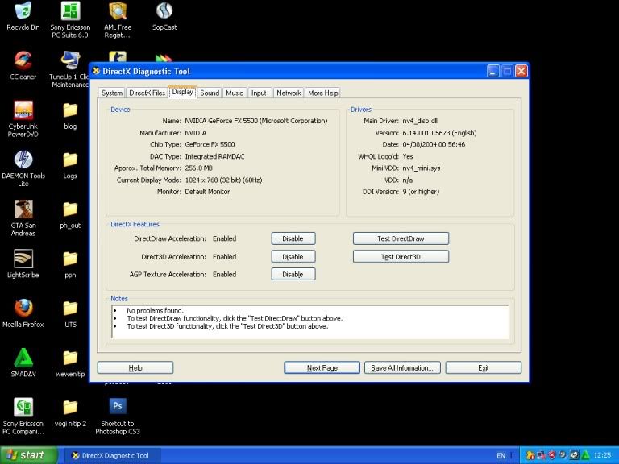Select the LightScribe desktop icon
This screenshot has width=619, height=464.
point(23,264)
